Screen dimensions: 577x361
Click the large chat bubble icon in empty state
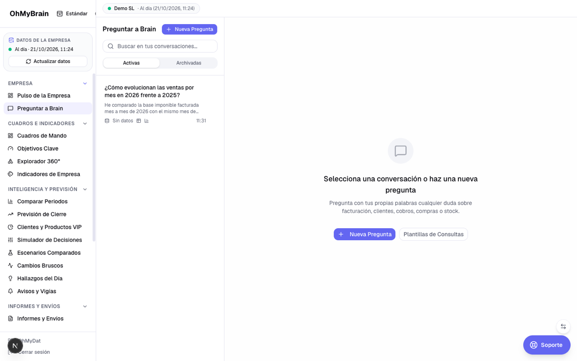[x=401, y=151]
